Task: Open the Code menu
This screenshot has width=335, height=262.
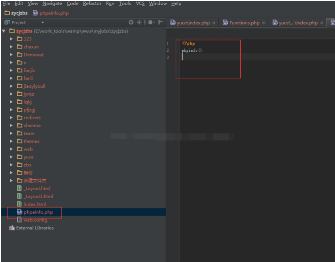Action: pyautogui.click(x=73, y=4)
